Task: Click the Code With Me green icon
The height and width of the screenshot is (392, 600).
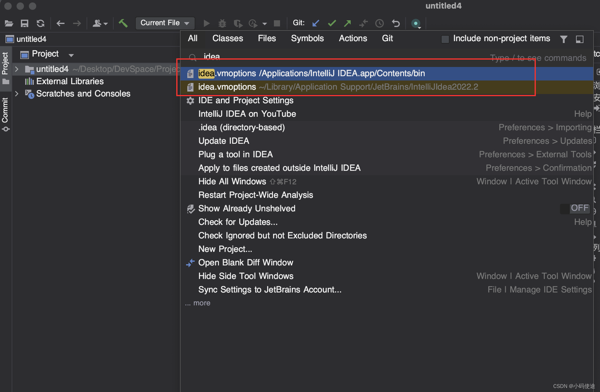Action: tap(416, 23)
